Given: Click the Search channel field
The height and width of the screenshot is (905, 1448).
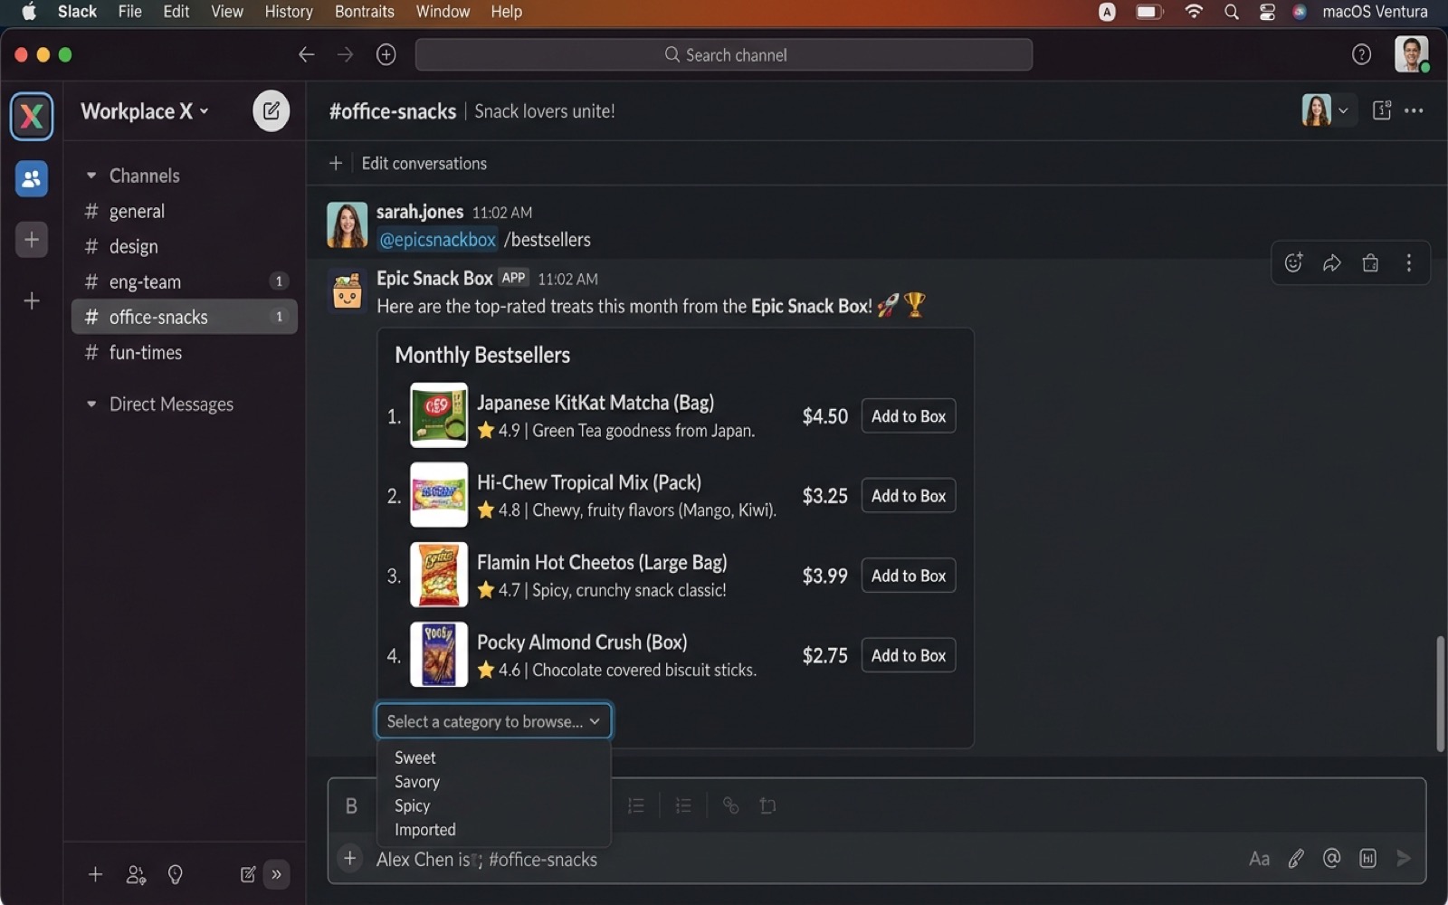Looking at the screenshot, I should click(724, 55).
